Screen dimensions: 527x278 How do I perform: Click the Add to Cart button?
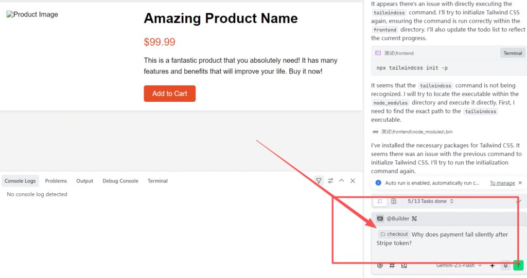pos(170,94)
